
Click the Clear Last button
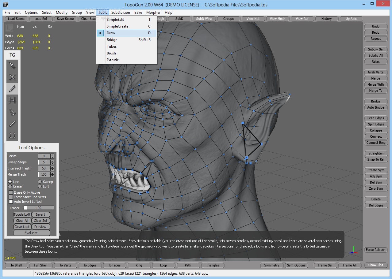22,227
